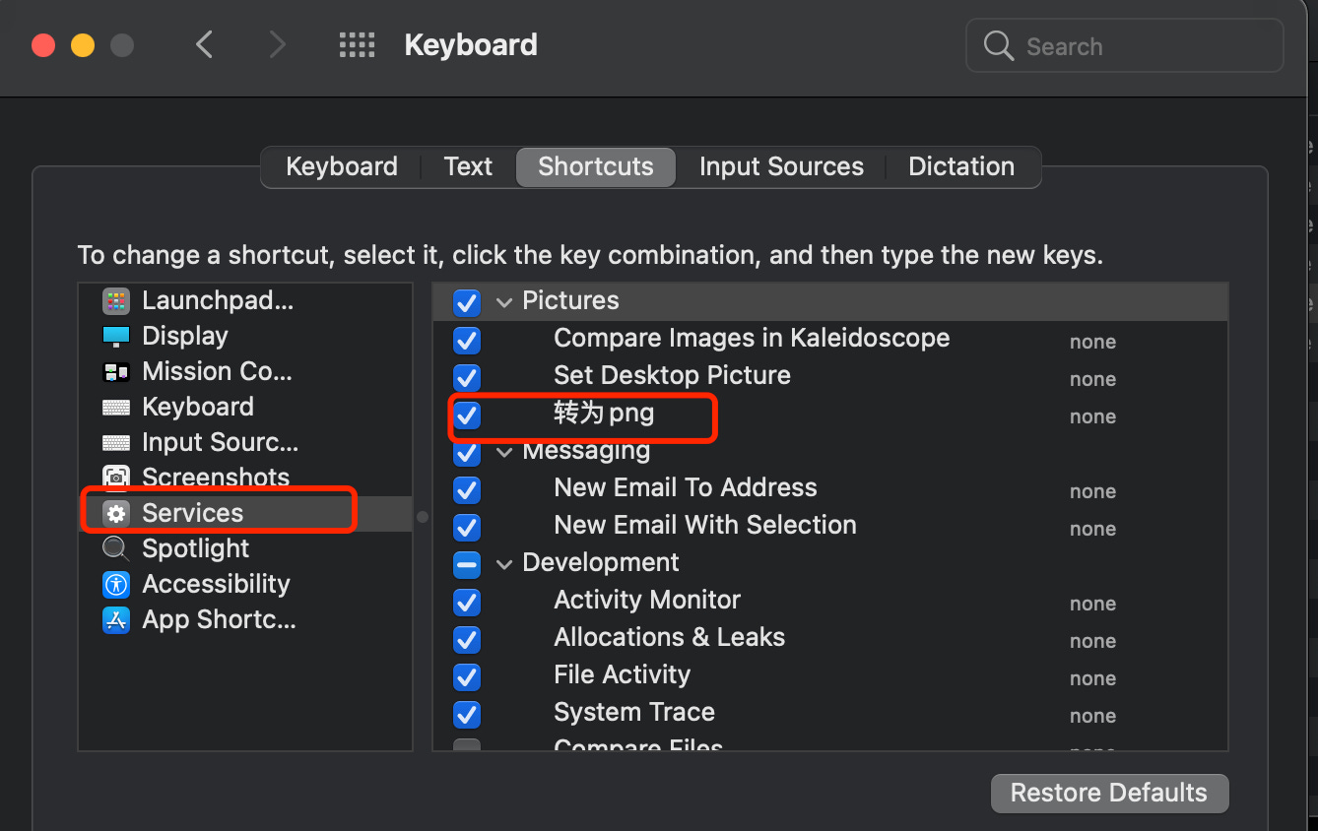The image size is (1318, 831).
Task: Switch to the Input Sources tab
Action: point(781,166)
